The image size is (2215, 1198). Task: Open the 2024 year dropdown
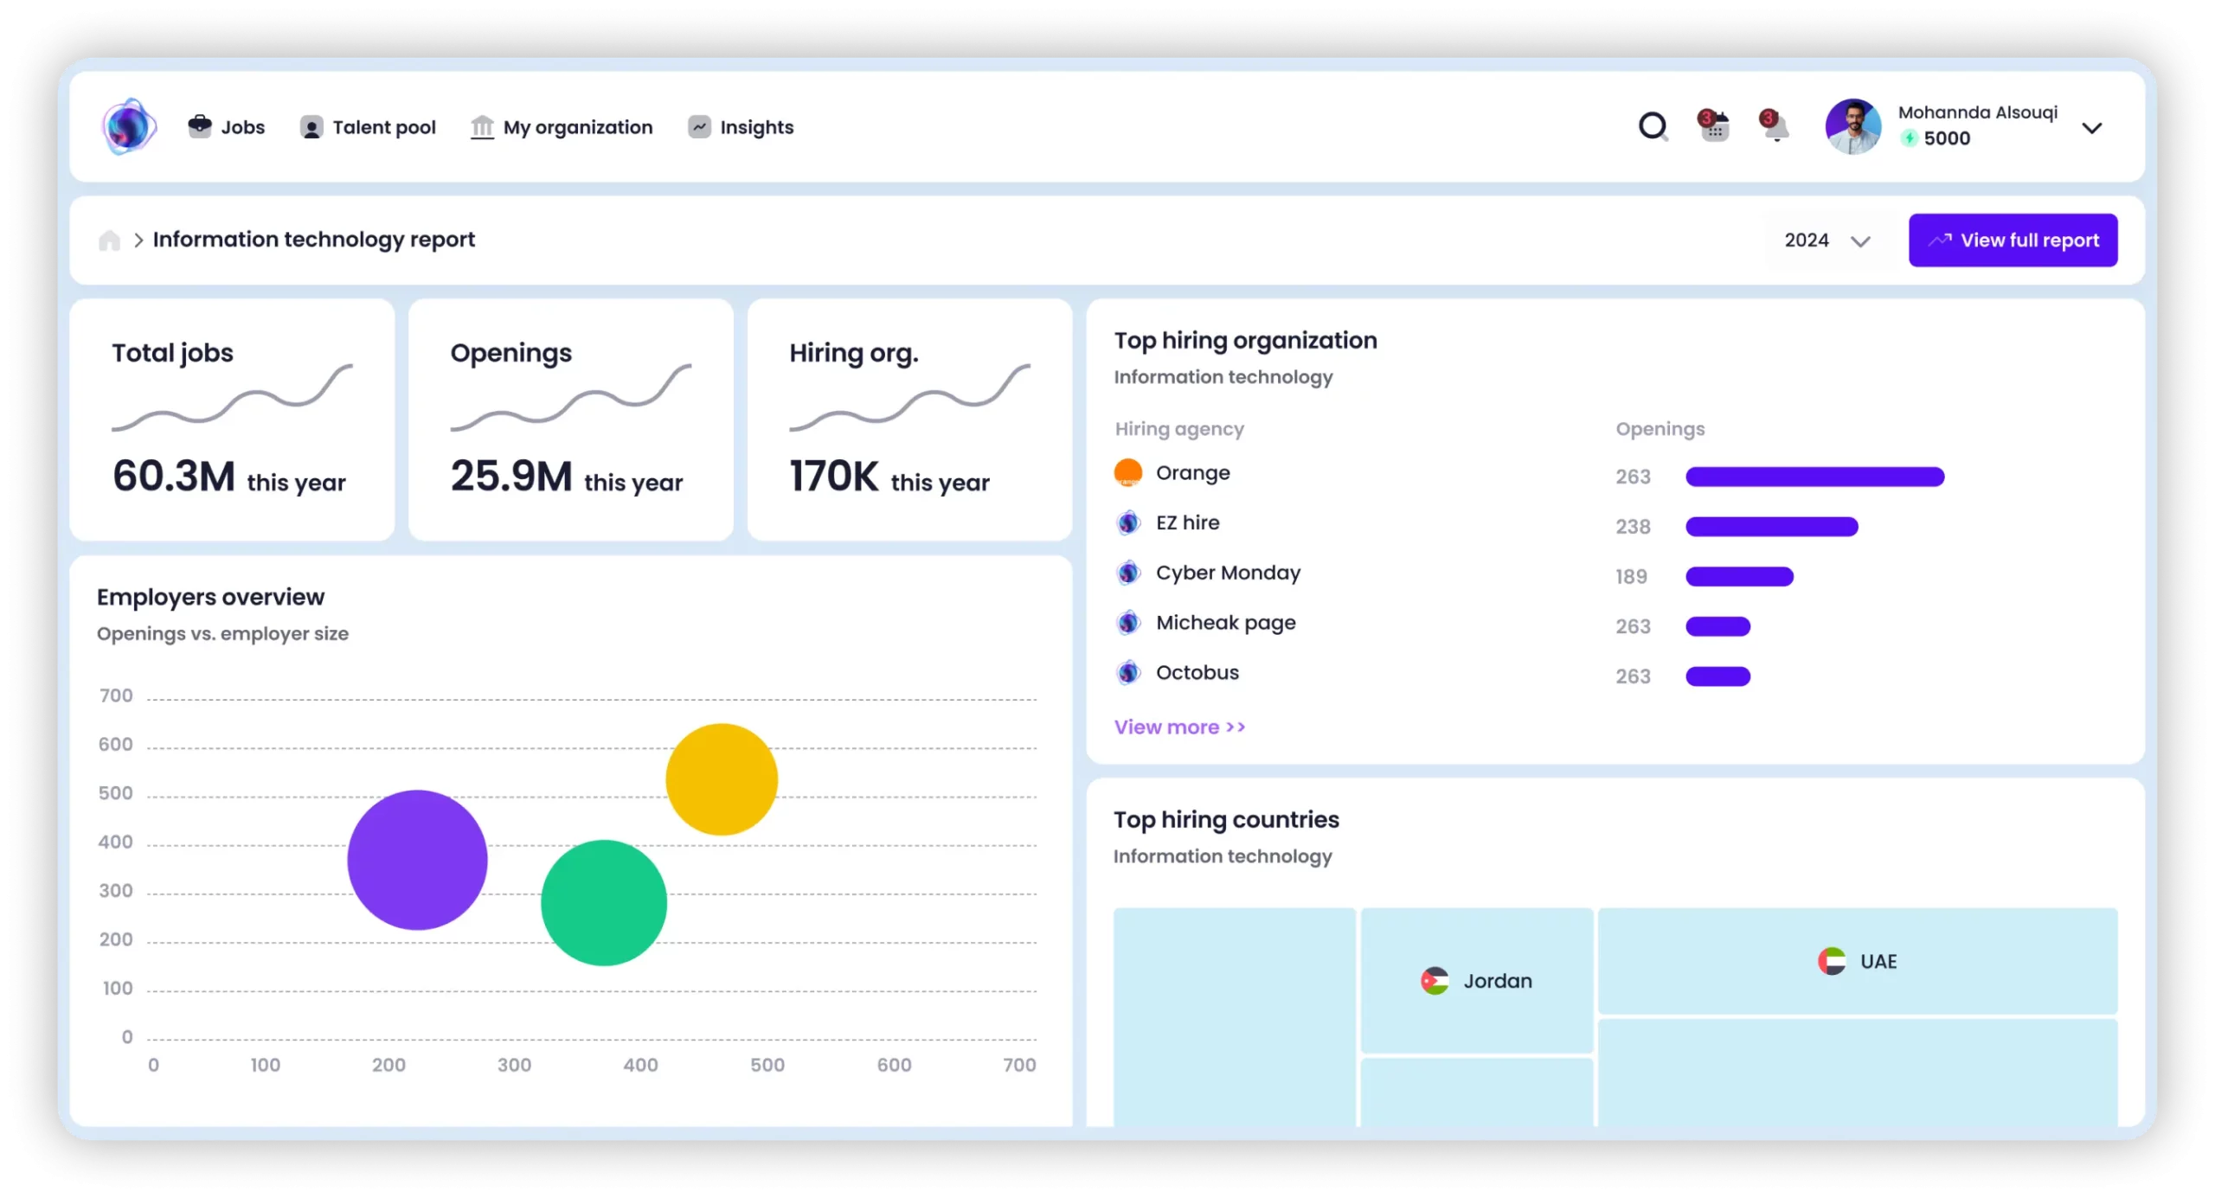(1827, 240)
